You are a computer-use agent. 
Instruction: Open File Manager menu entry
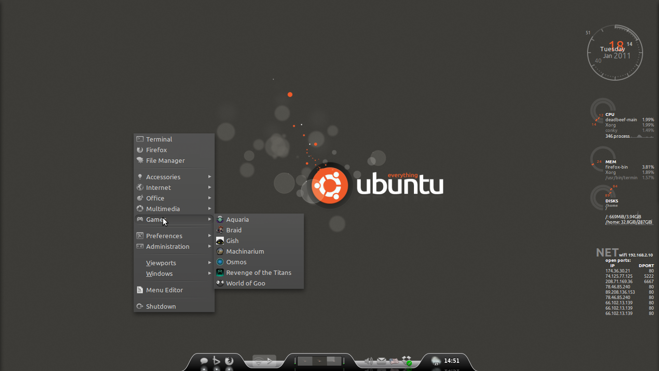(x=174, y=160)
